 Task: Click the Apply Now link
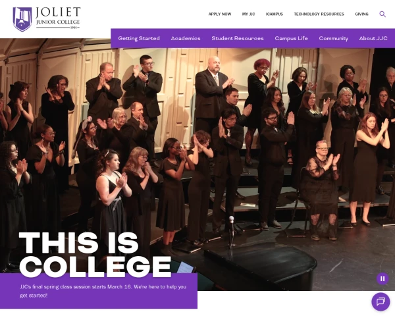click(x=220, y=14)
